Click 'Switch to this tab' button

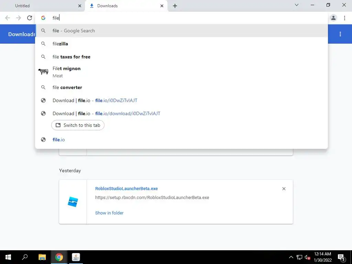[78, 125]
